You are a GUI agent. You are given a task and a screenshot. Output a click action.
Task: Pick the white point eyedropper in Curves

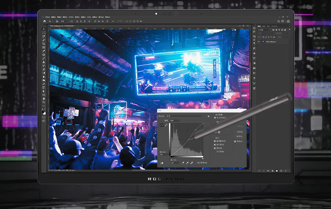point(192,163)
